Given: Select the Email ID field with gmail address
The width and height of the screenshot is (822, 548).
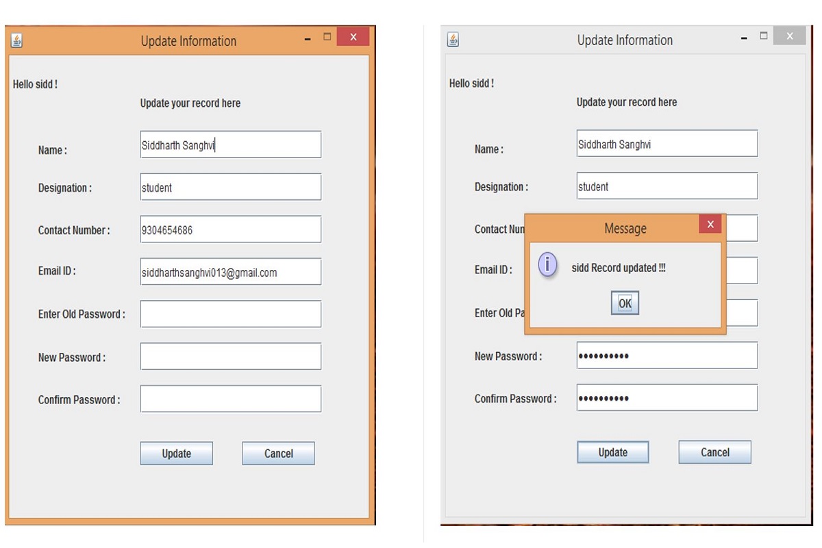Looking at the screenshot, I should pyautogui.click(x=230, y=272).
